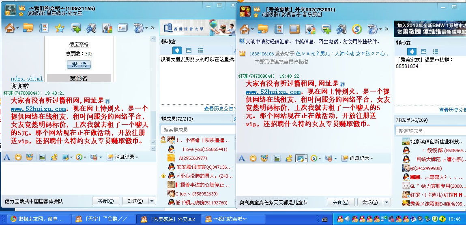Open font settings in left chat toolbar
The image size is (466, 225).
click(x=6, y=157)
